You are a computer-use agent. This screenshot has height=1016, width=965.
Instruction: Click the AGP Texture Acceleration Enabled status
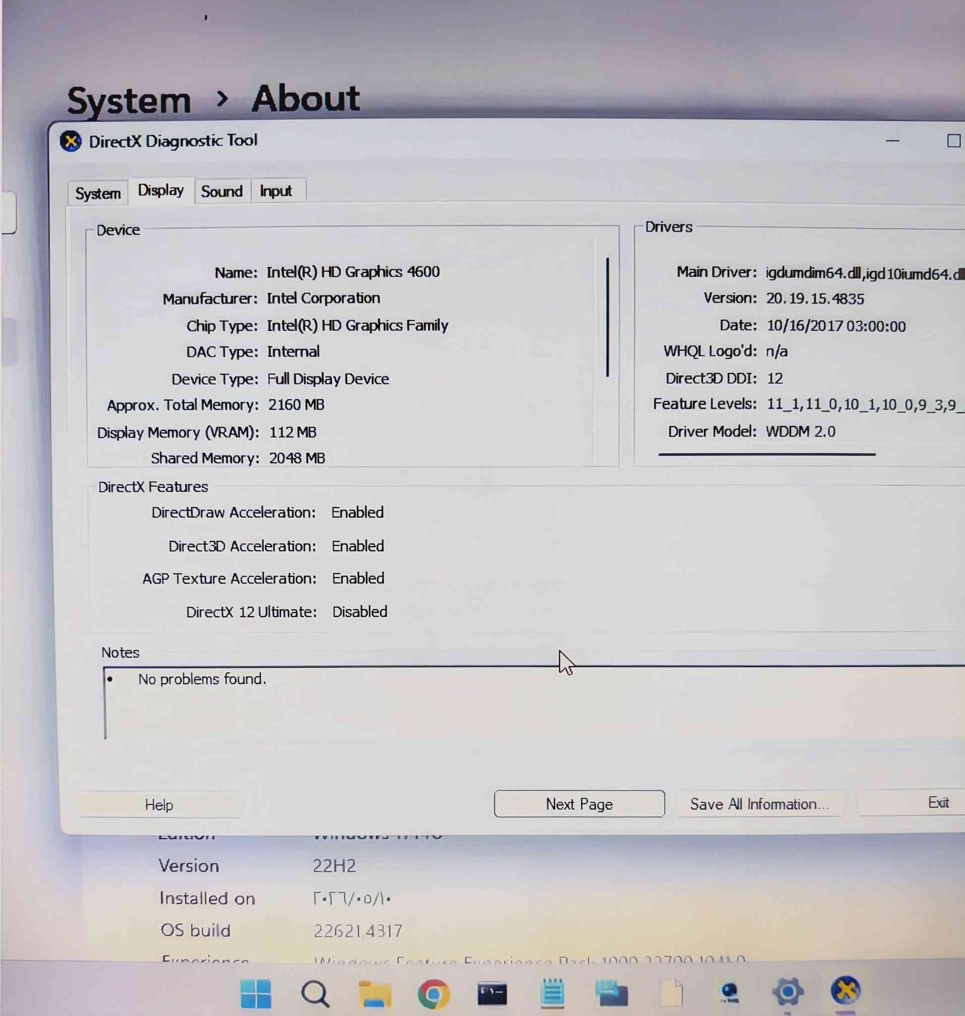(x=358, y=578)
